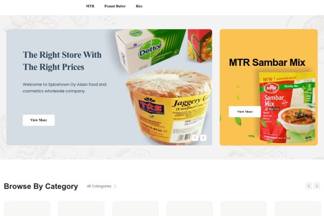This screenshot has width=324, height=216.
Task: Select the Rice menu item
Action: coord(139,6)
